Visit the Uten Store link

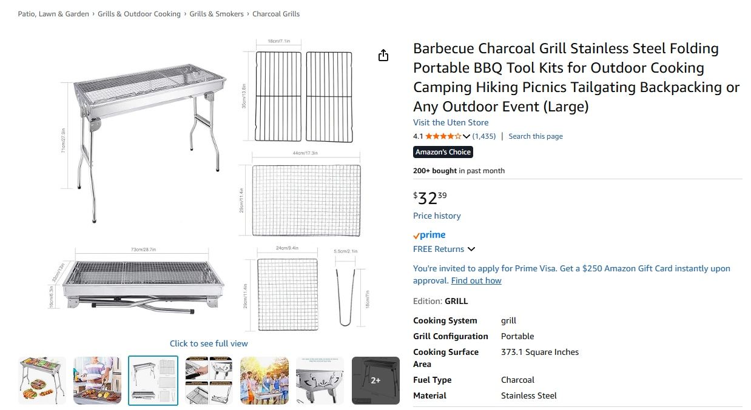pos(451,122)
